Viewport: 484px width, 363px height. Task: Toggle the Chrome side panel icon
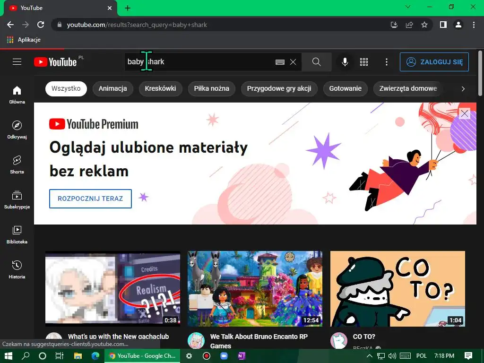pyautogui.click(x=443, y=25)
